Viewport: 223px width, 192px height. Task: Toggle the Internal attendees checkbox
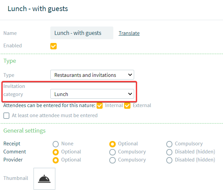pos(100,106)
